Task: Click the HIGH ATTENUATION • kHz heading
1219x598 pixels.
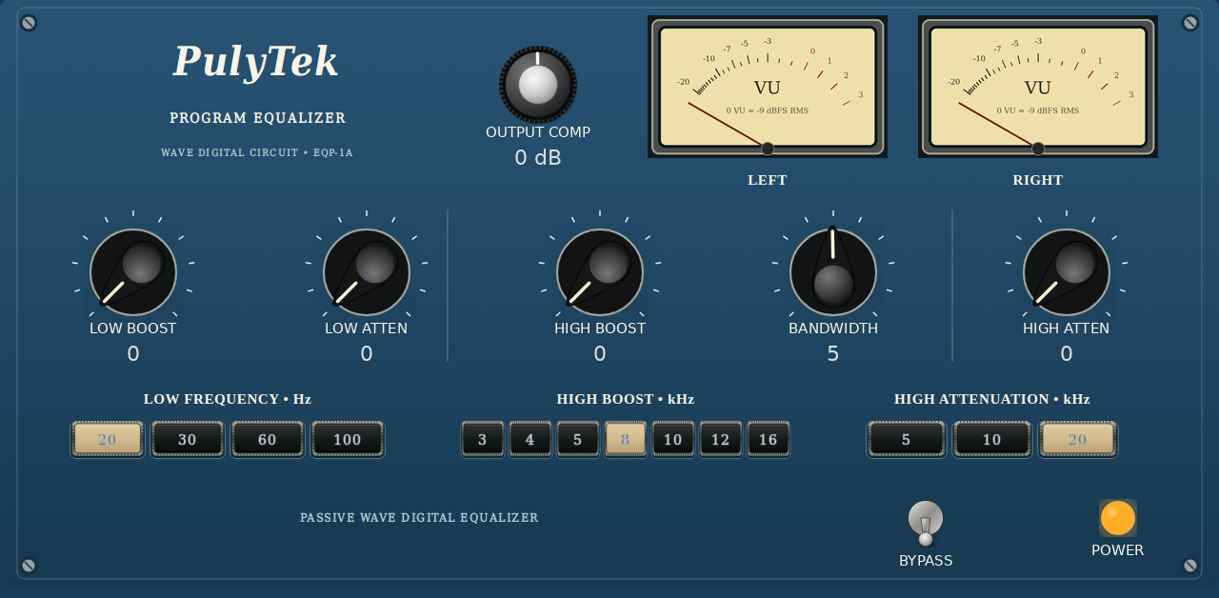Action: (992, 399)
